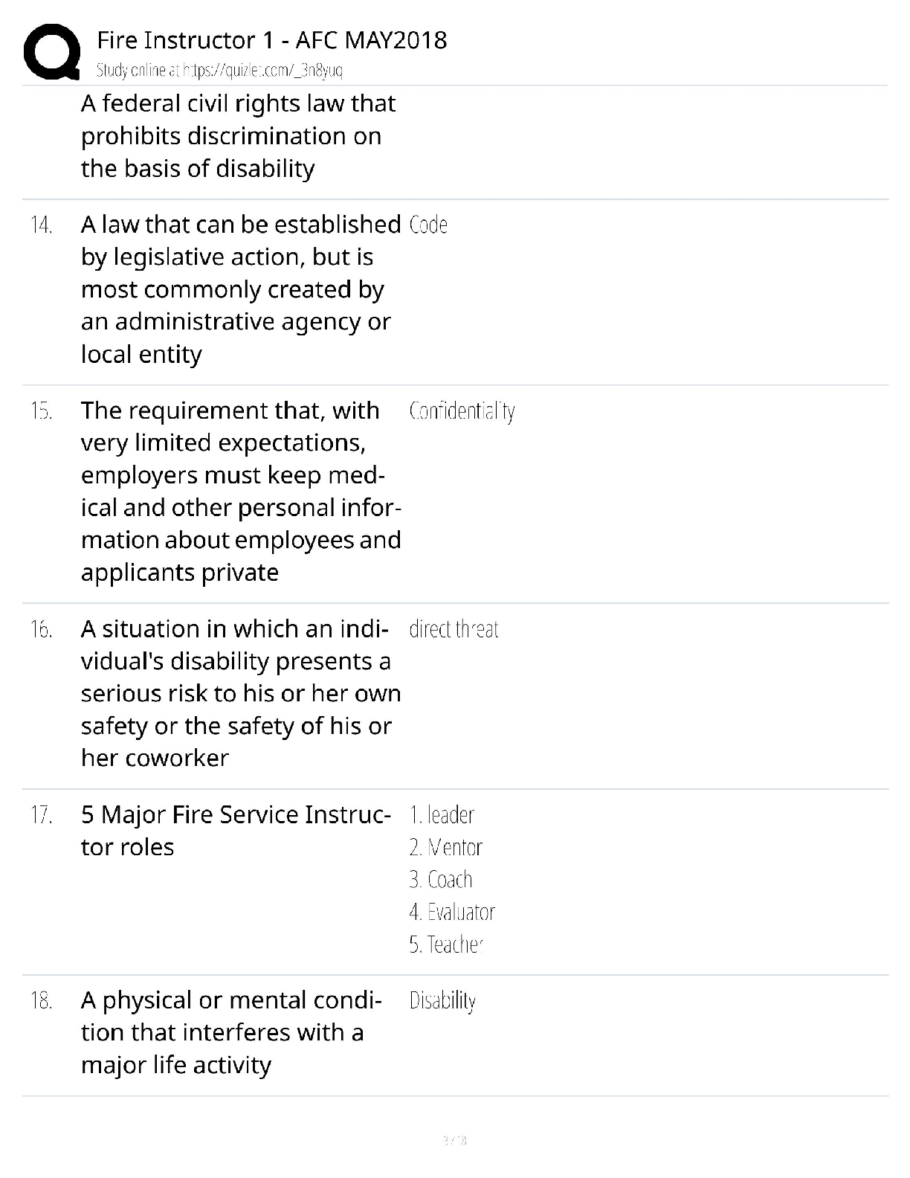This screenshot has width=910, height=1178.
Task: Select the Code answer term
Action: tap(428, 225)
